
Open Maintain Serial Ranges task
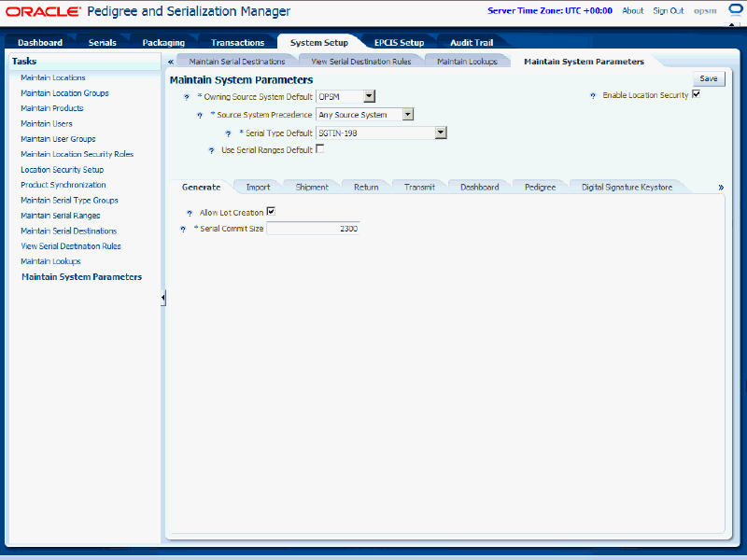pos(61,216)
